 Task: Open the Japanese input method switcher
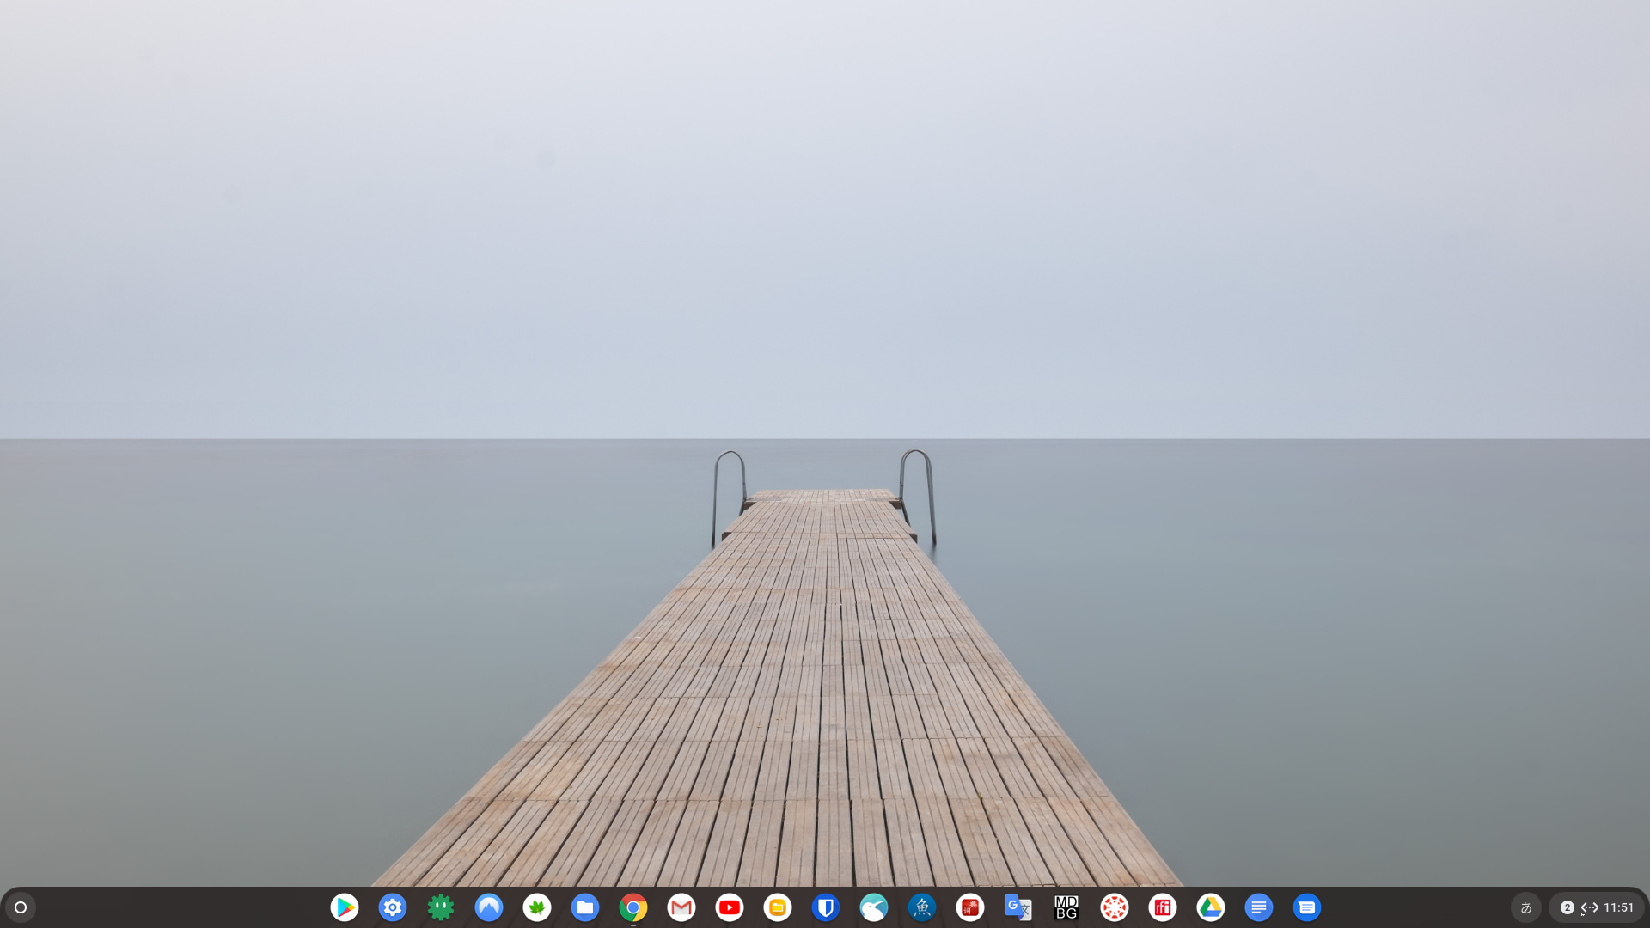click(1526, 907)
